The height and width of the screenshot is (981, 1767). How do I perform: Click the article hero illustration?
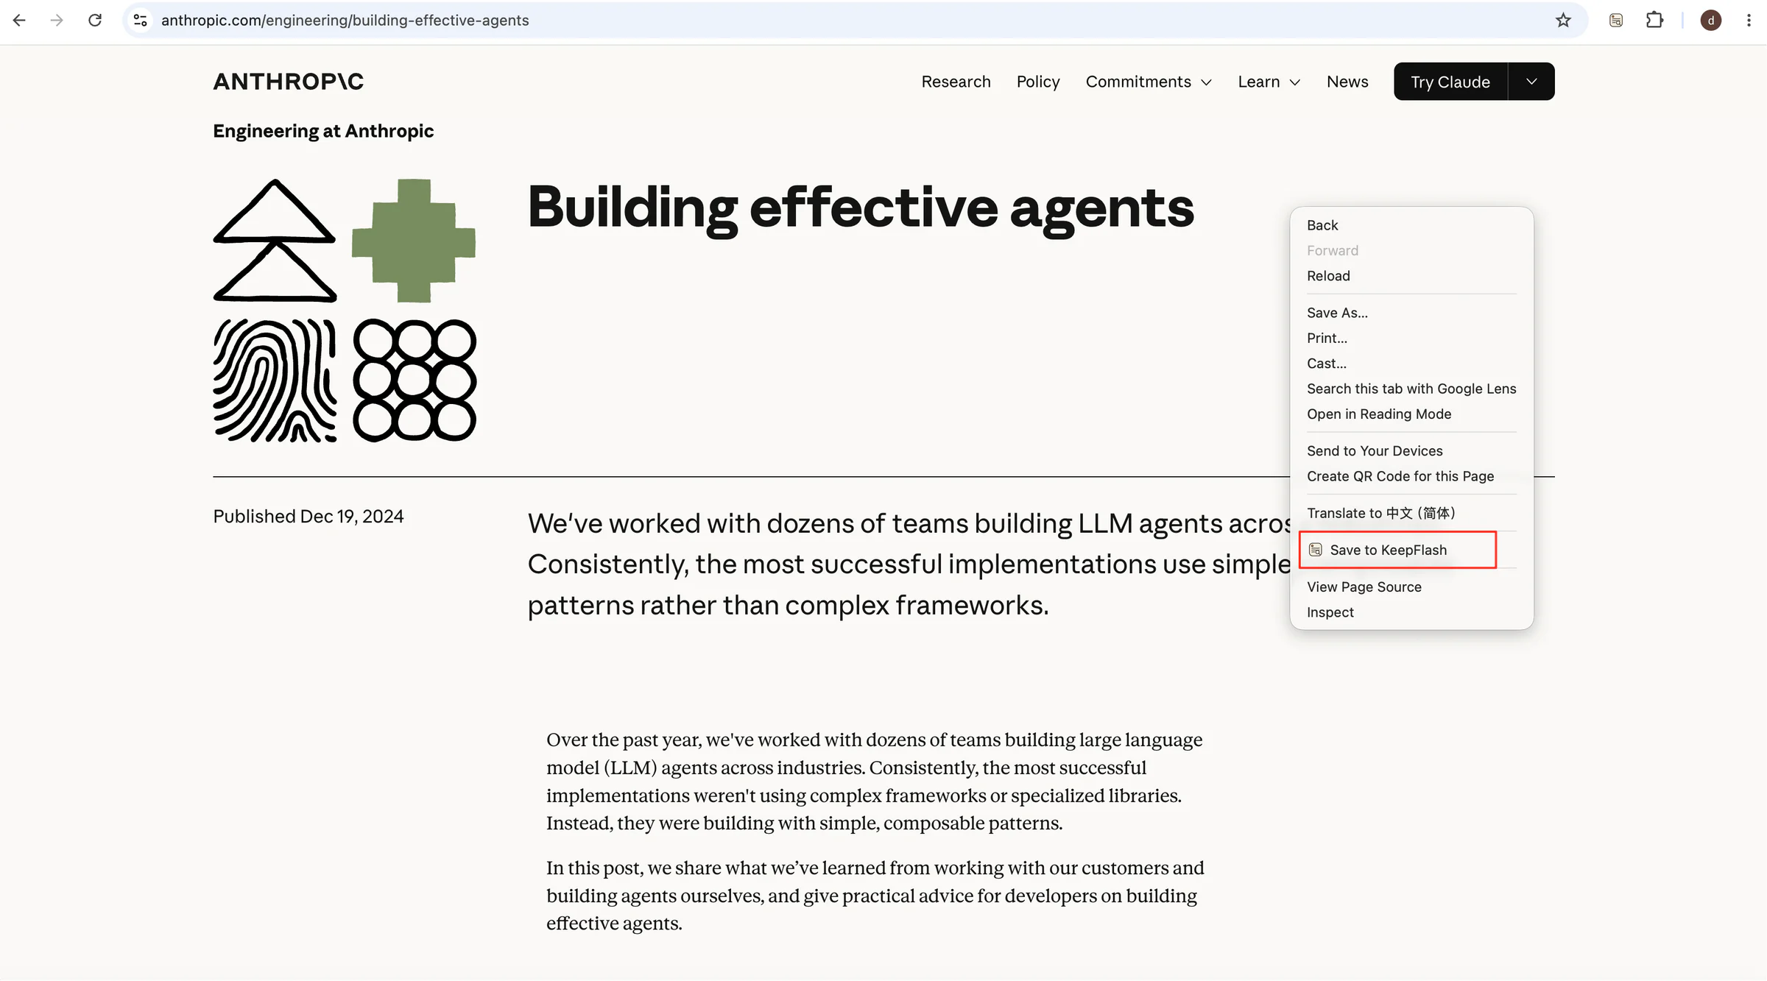pyautogui.click(x=345, y=311)
